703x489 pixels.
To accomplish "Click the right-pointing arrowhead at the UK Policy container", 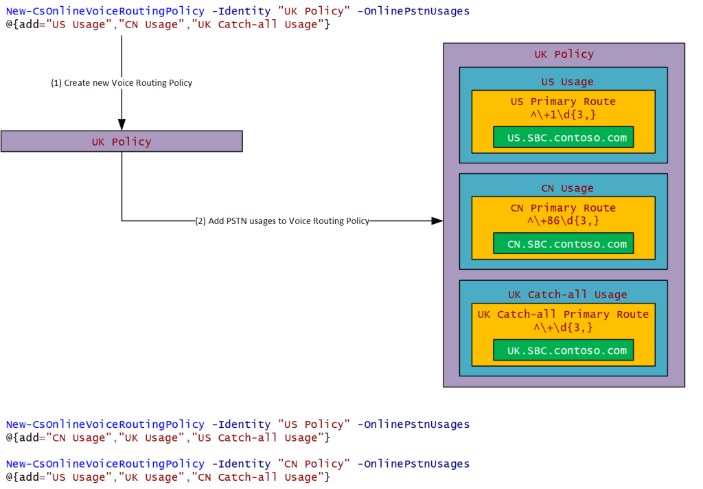I will point(437,221).
